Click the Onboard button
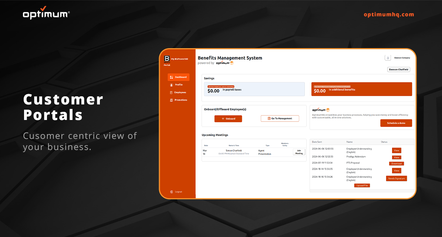This screenshot has height=237, width=442. [x=228, y=119]
